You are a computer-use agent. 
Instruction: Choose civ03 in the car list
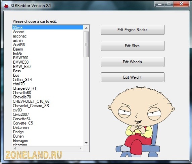point(48,110)
